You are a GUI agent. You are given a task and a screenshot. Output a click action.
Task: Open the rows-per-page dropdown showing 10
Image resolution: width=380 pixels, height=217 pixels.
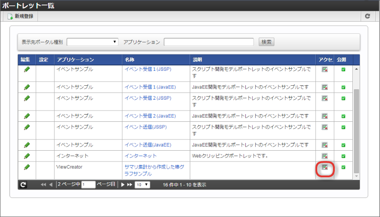(x=142, y=185)
